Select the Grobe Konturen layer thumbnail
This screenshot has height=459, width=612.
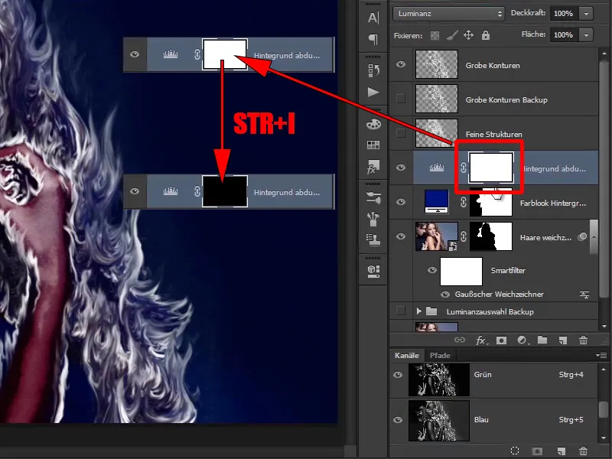437,64
